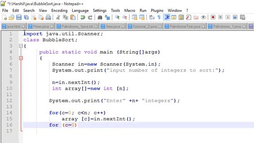Click line number 12 in margin

(9, 100)
